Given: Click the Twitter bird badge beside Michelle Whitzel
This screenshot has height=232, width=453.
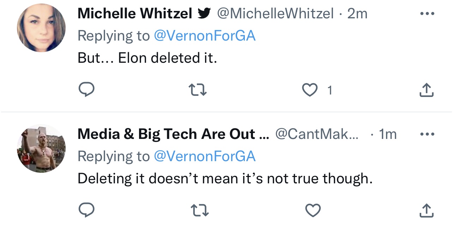Looking at the screenshot, I should coord(204,13).
